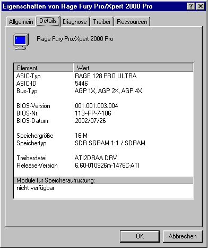The width and height of the screenshot is (208, 248).
Task: Select the ASIC-Typ row label
Action: click(x=29, y=76)
